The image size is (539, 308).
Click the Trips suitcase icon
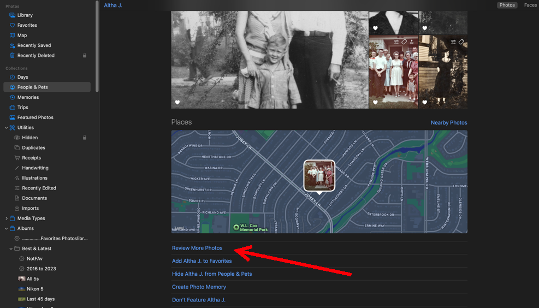[13, 107]
